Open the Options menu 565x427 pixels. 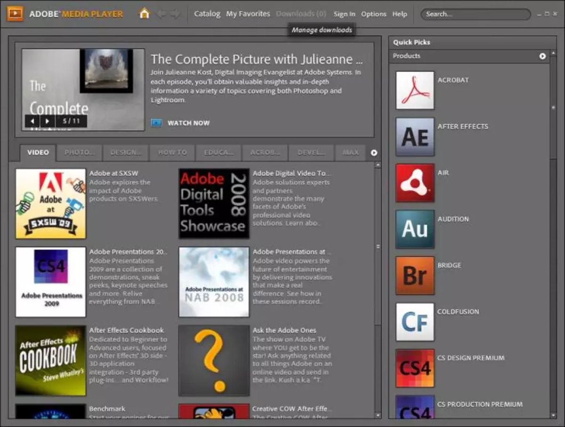pos(374,14)
